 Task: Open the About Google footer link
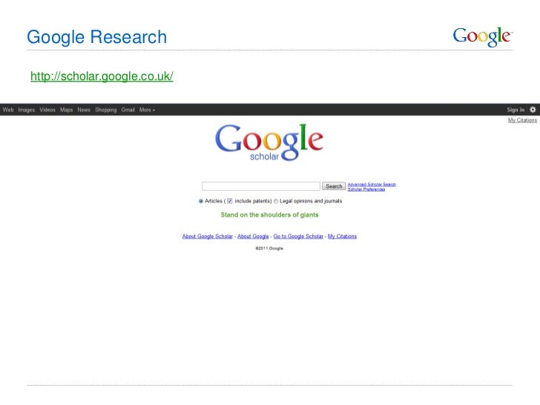coord(253,236)
